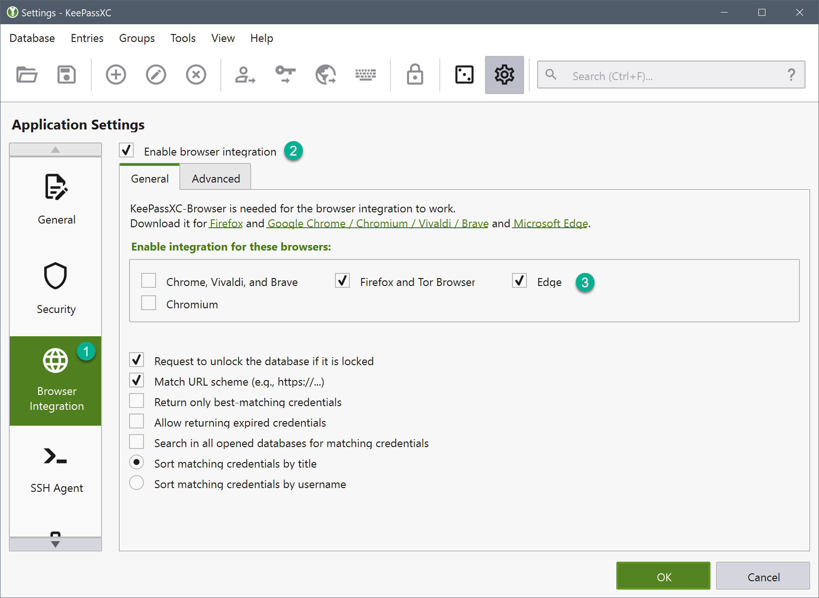The image size is (819, 598).
Task: Disable the Enable browser integration checkbox
Action: tap(127, 151)
